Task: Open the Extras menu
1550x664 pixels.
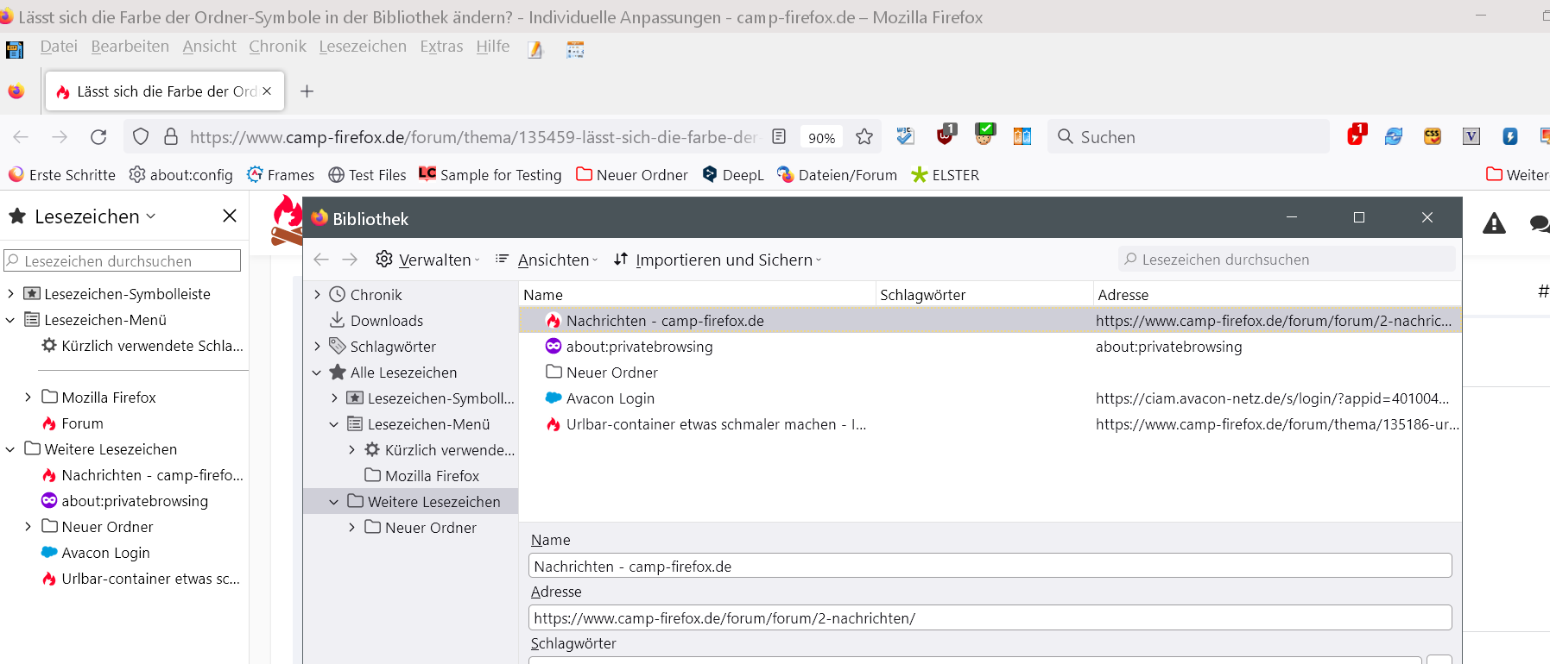Action: 441,47
